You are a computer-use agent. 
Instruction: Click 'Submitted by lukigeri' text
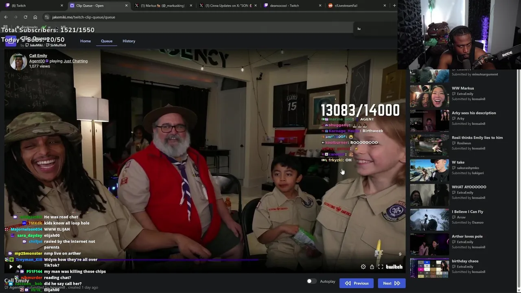468,173
